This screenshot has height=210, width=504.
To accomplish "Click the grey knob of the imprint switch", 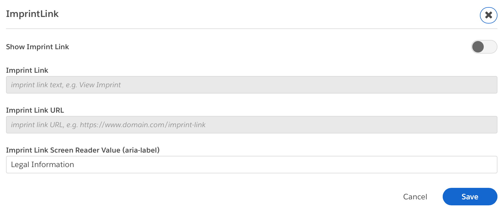I will click(x=478, y=47).
